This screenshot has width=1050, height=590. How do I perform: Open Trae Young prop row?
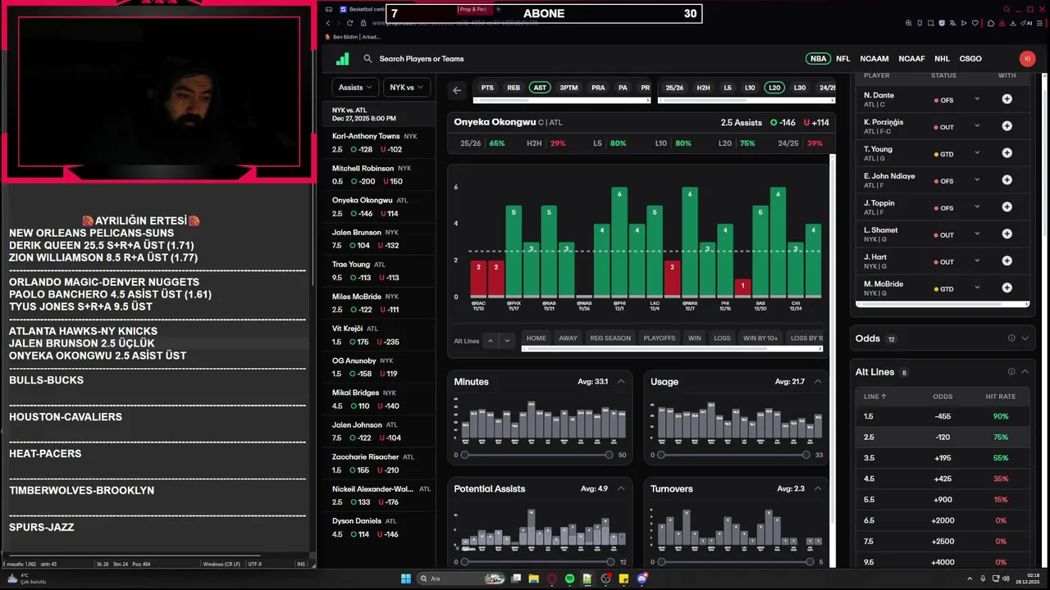[380, 270]
